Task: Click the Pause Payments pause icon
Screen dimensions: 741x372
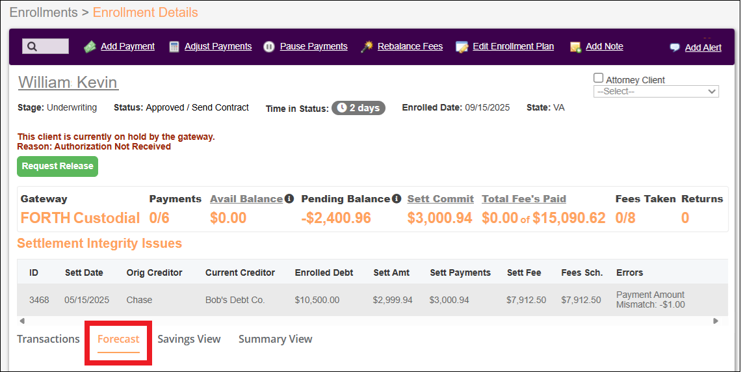Action: 269,47
